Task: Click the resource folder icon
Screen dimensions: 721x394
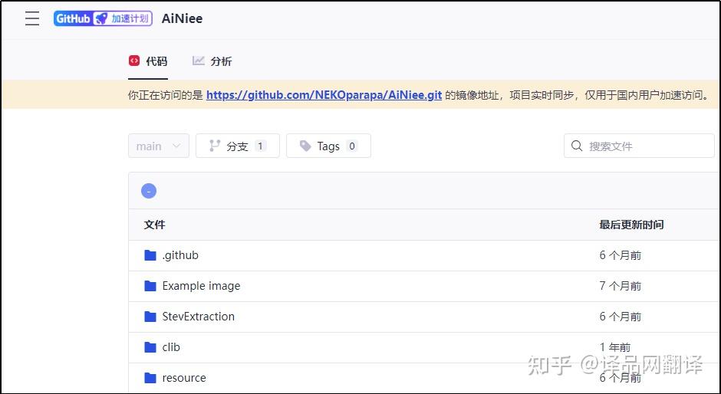Action: pyautogui.click(x=150, y=378)
